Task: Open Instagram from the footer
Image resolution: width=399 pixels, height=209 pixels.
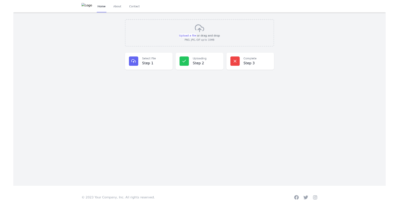Action: 315,197
